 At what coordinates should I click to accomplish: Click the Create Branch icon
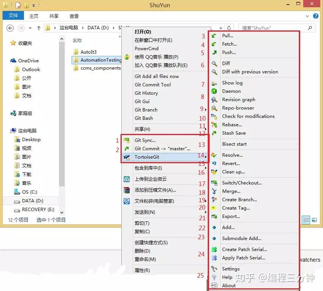[214, 200]
